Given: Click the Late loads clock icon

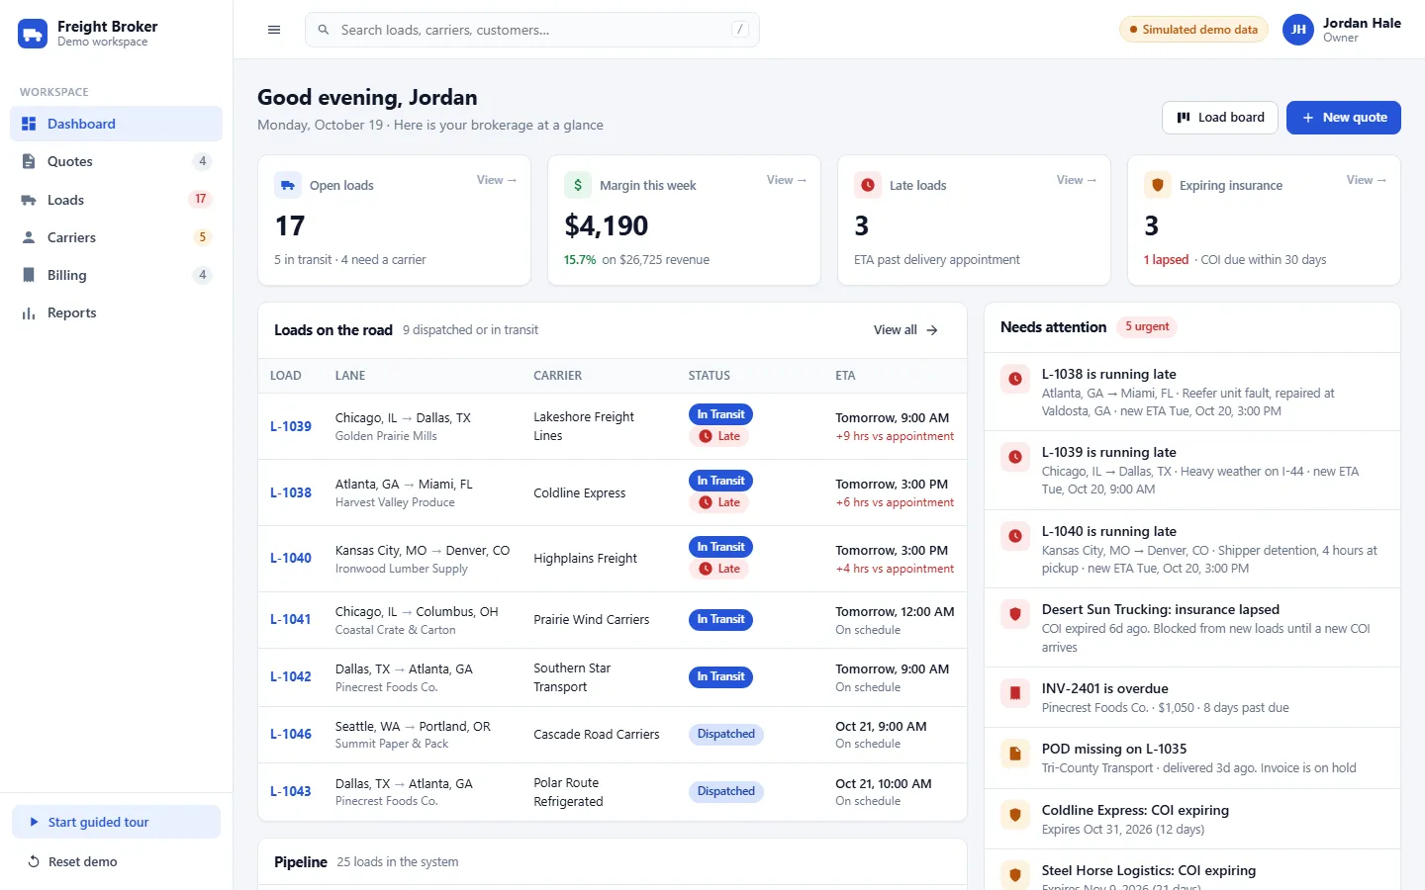Looking at the screenshot, I should point(868,185).
